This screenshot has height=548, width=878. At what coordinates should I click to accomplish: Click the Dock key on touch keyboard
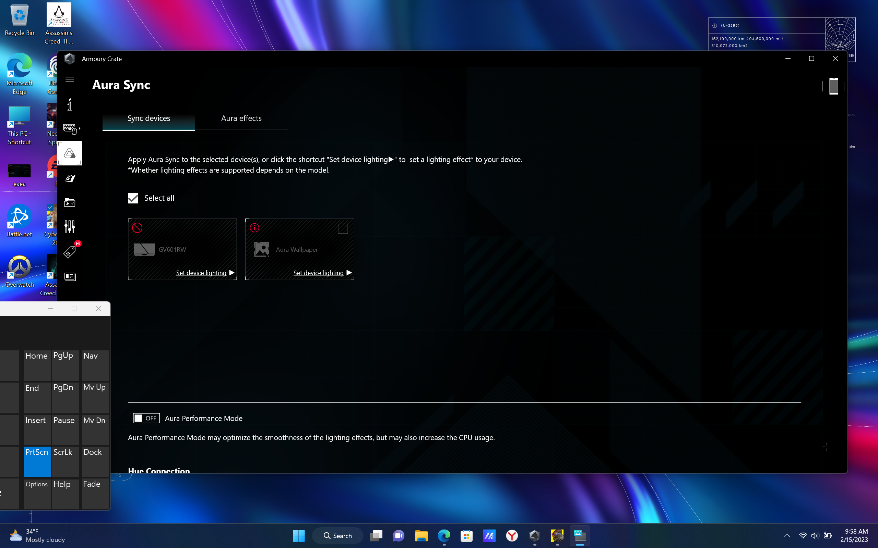[95, 461]
